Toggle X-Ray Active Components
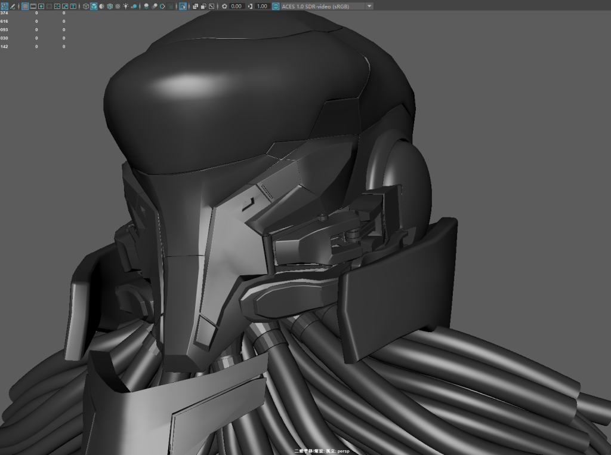Screen dimensions: 611x455 coord(203,6)
